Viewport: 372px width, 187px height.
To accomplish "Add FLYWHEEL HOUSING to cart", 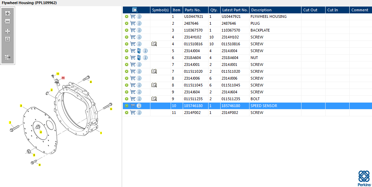I will click(x=133, y=16).
